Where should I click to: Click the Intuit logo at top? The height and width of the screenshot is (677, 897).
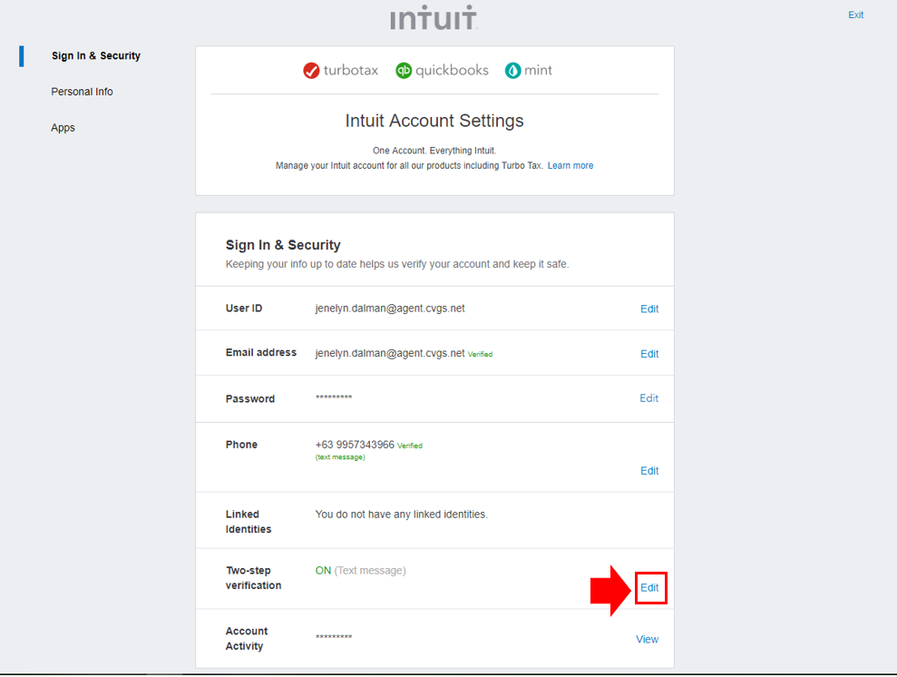click(434, 18)
